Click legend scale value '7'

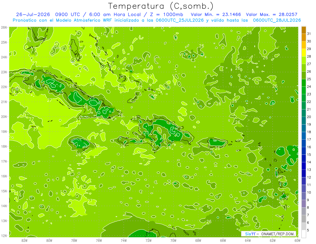pos(308,215)
